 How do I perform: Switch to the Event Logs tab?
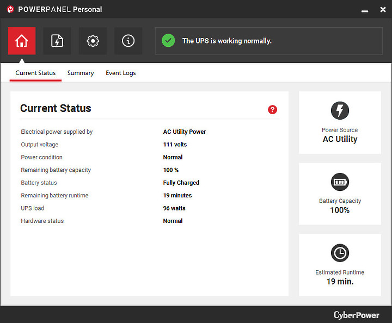(x=121, y=73)
